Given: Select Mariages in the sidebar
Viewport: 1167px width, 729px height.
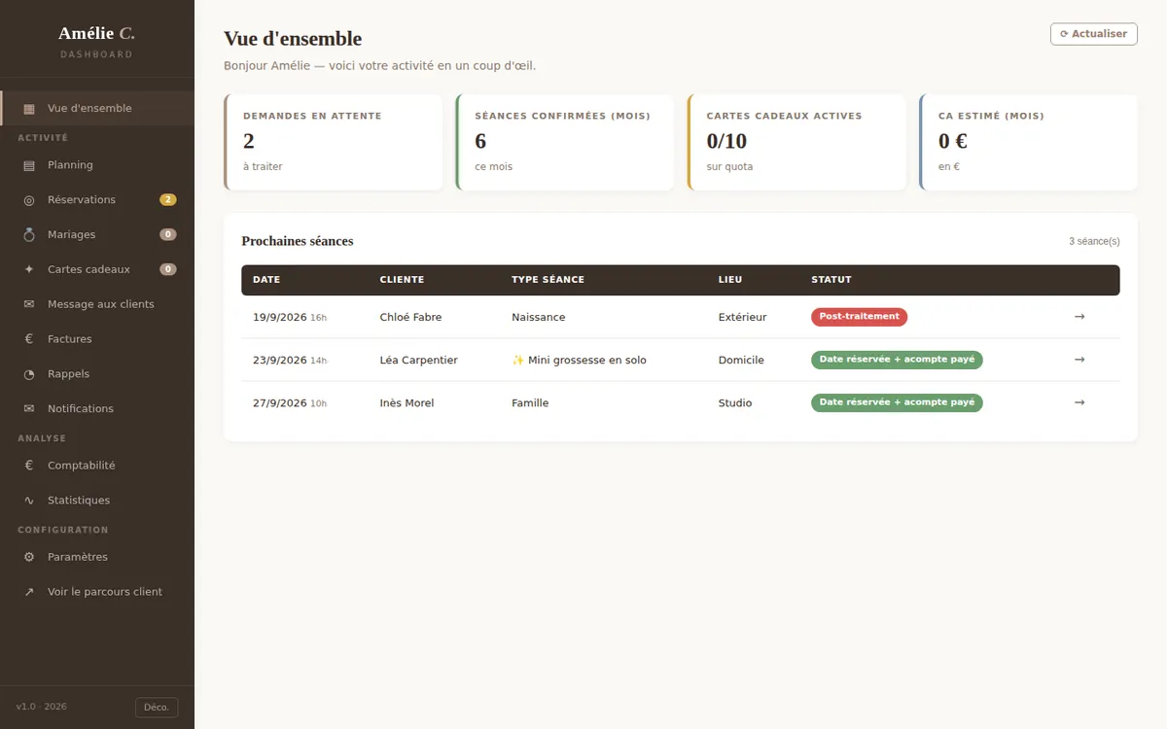Looking at the screenshot, I should pos(97,234).
